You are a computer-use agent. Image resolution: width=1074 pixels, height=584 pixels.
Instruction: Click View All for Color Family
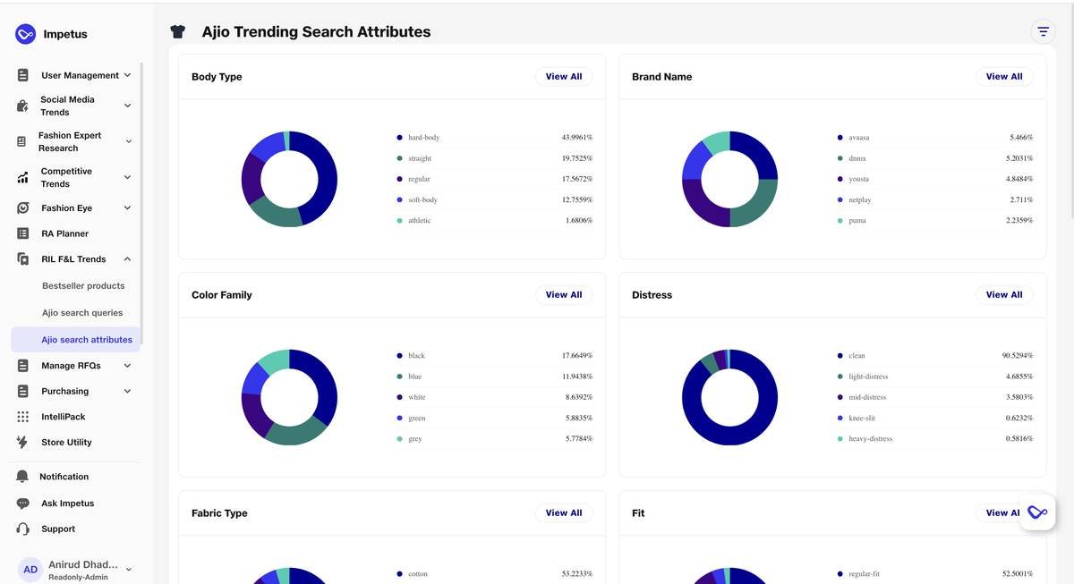coord(564,295)
